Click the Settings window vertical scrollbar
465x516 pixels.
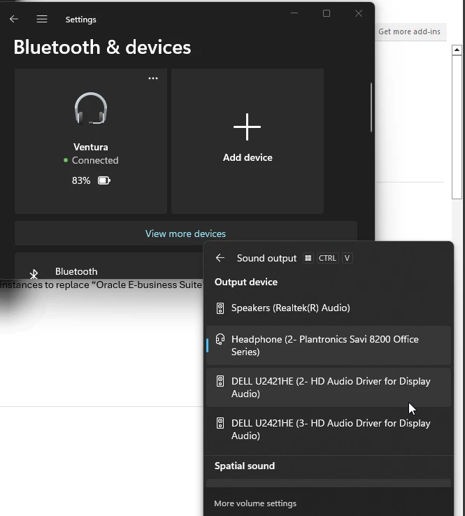(371, 108)
